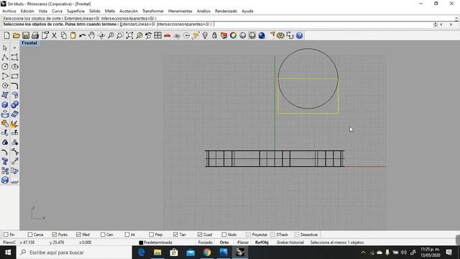460x259 pixels.
Task: Click the red car Set CPlane icon
Action: point(167,35)
